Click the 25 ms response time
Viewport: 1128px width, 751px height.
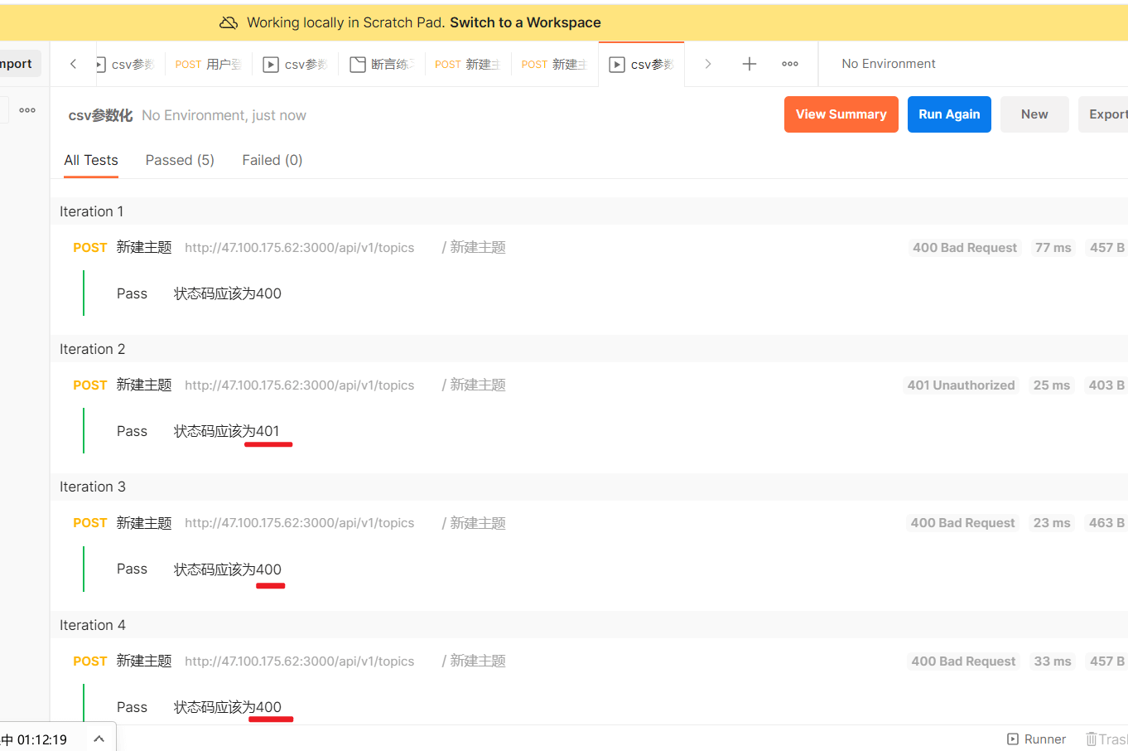click(1052, 385)
